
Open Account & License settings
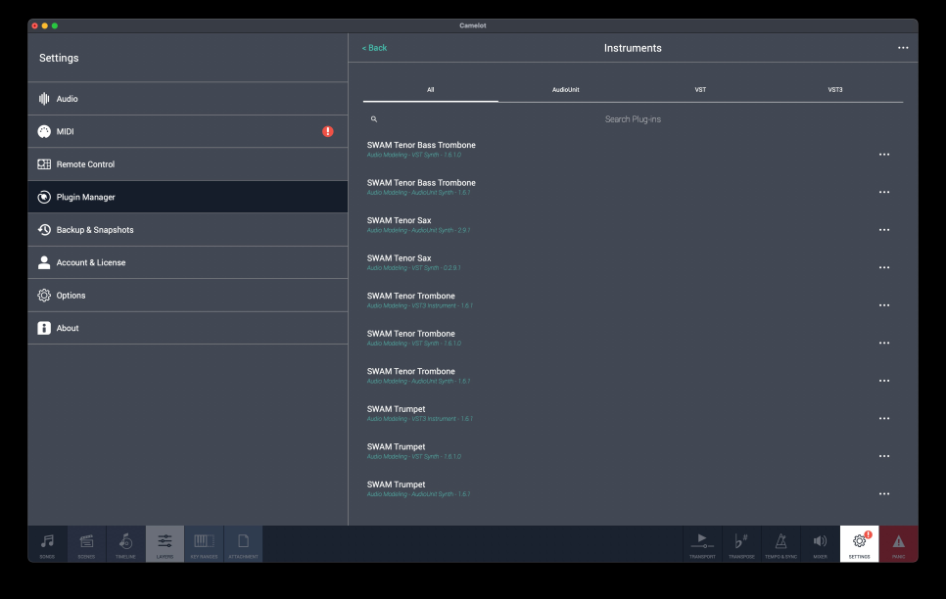tap(188, 262)
